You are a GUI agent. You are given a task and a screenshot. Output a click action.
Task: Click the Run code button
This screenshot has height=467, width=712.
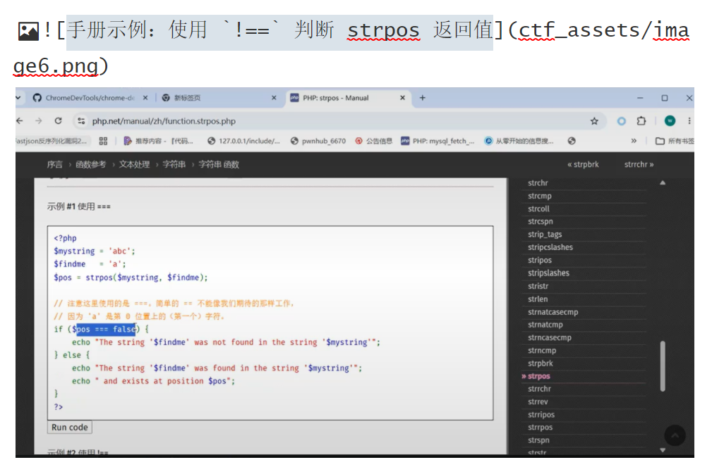pos(69,427)
